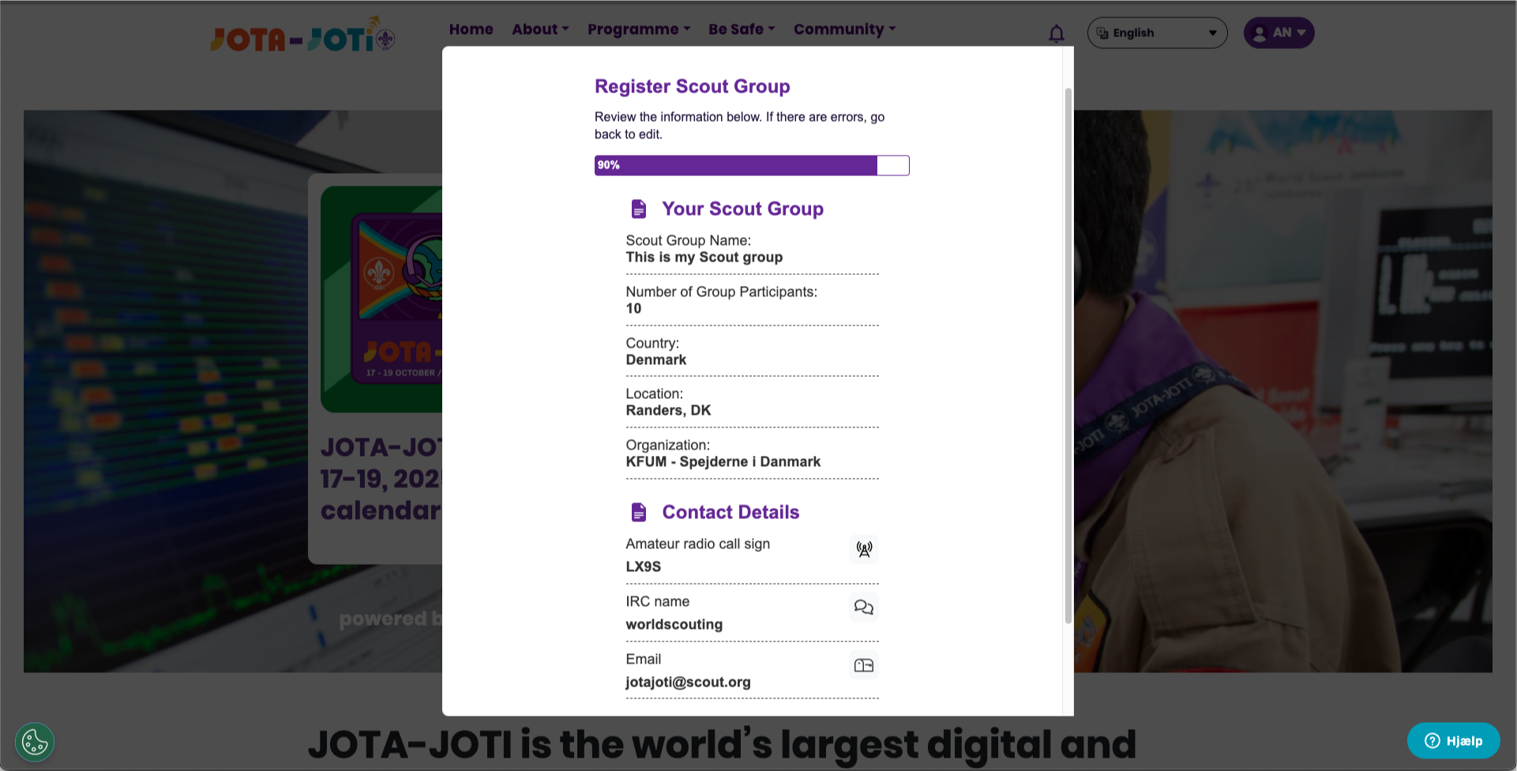Expand the Be Safe menu
1517x771 pixels.
click(x=742, y=29)
